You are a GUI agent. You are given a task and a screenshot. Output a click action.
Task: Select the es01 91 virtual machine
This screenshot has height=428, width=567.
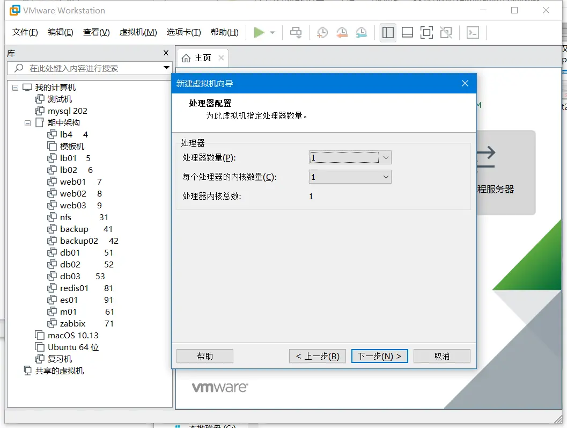[80, 300]
